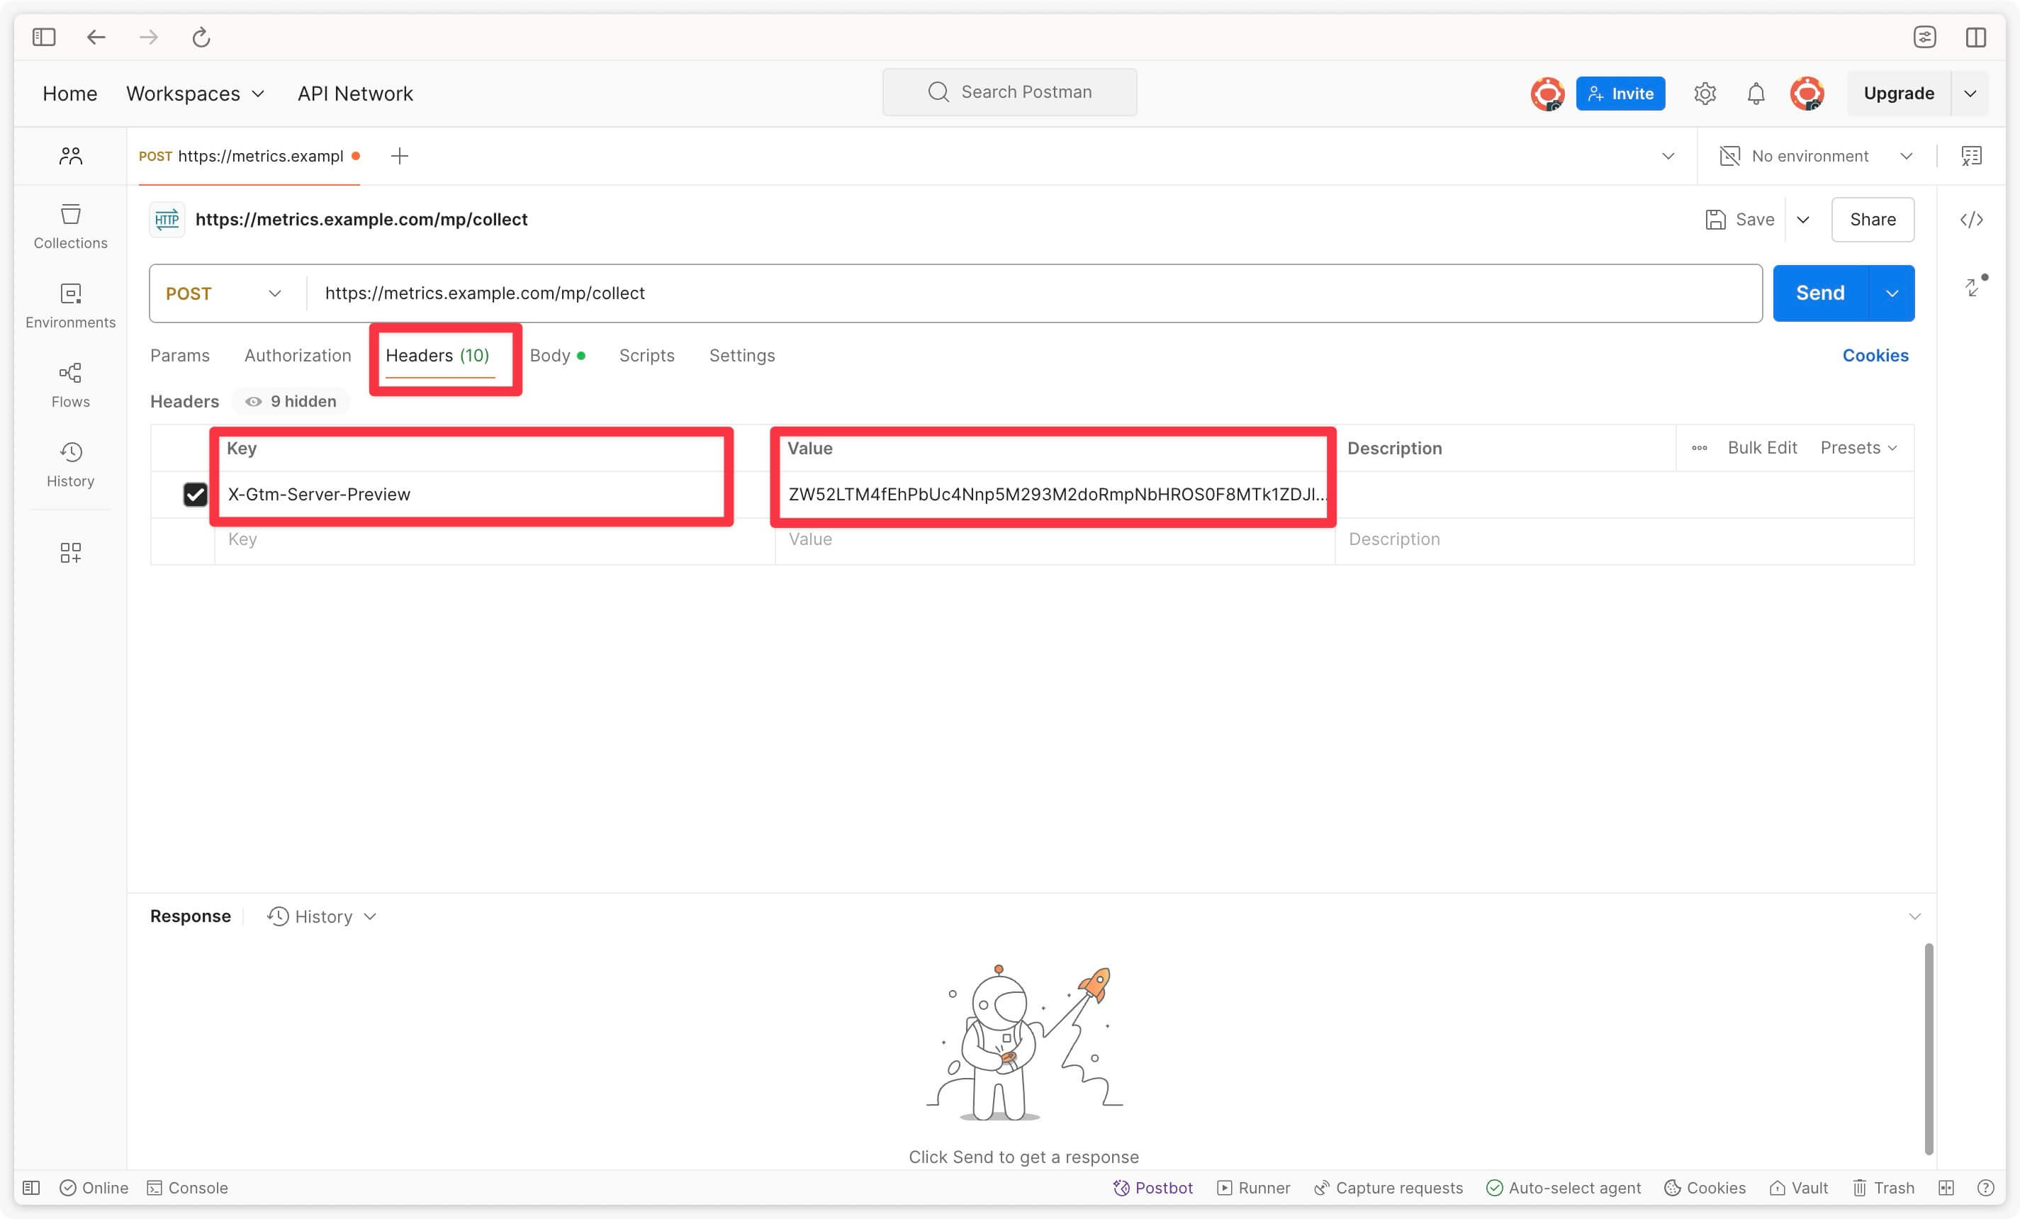The image size is (2020, 1219).
Task: Click the Search Postman field
Action: tap(1009, 92)
